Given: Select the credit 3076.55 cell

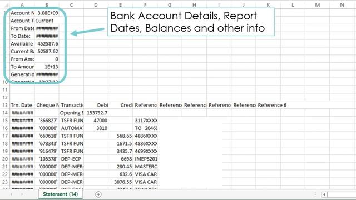Looking at the screenshot, I should (121, 182).
